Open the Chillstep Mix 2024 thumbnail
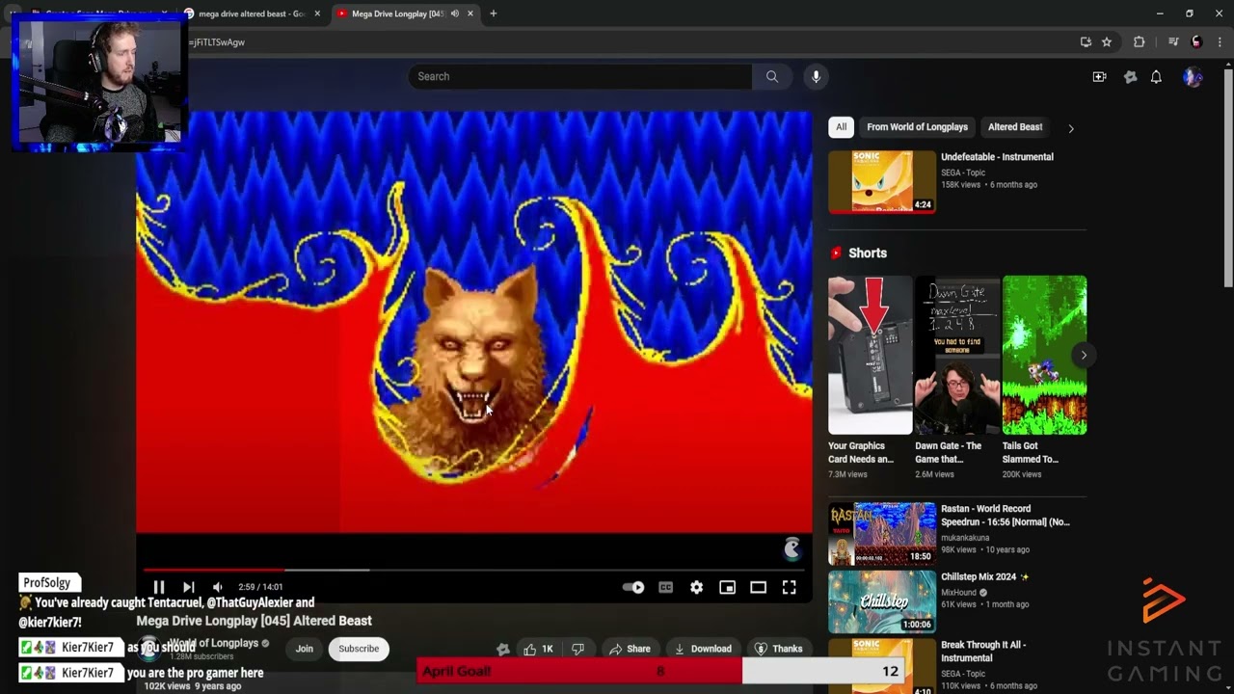This screenshot has height=694, width=1234. pyautogui.click(x=882, y=601)
